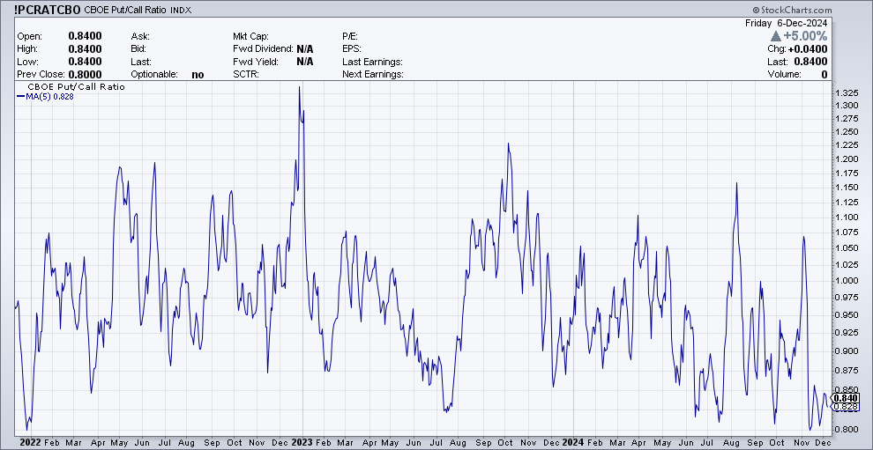Click the 0.800 y-axis label

pos(847,430)
